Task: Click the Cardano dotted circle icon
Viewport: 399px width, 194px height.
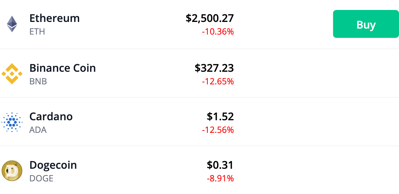Action: (12, 122)
